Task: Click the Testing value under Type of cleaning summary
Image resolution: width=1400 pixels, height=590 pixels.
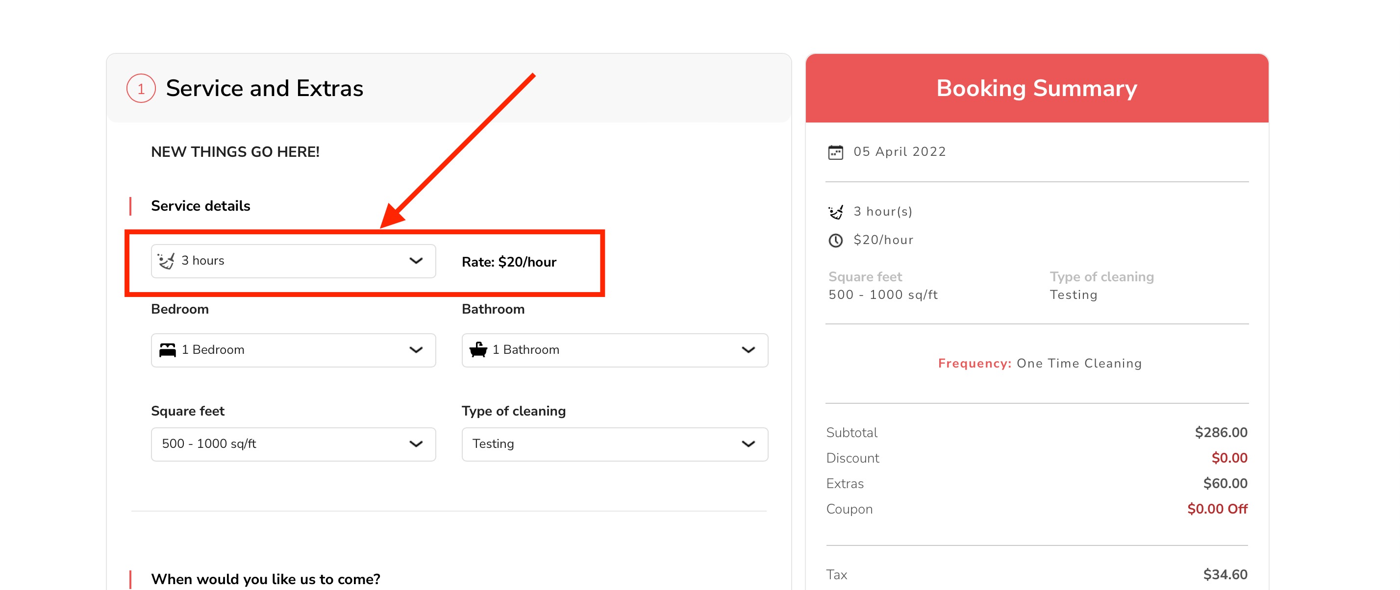Action: [x=1074, y=295]
